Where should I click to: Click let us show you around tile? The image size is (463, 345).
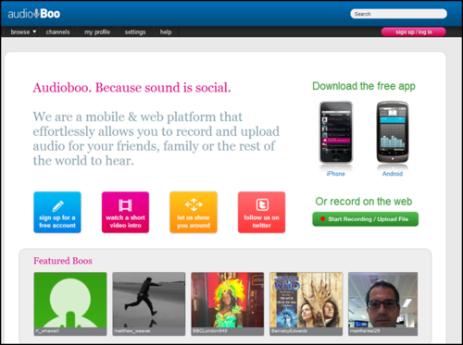pyautogui.click(x=194, y=212)
